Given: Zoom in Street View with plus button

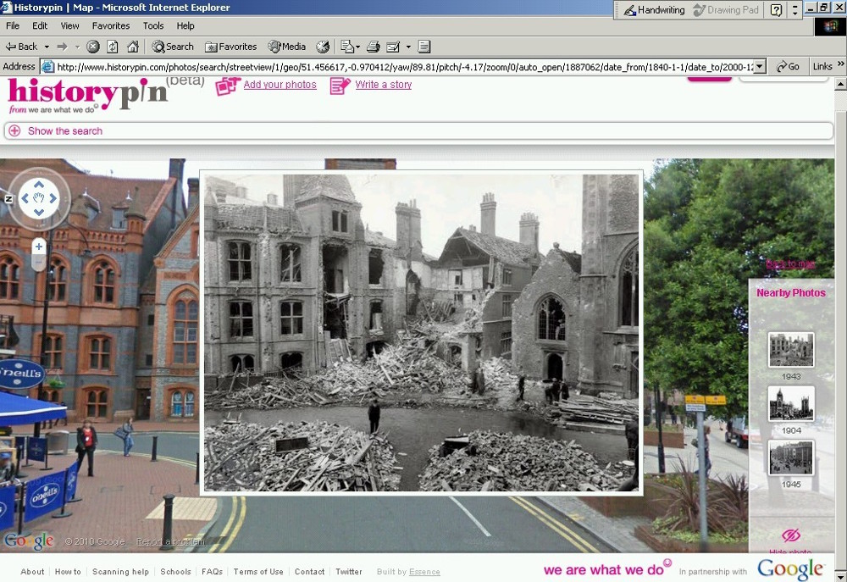Looking at the screenshot, I should pyautogui.click(x=39, y=247).
